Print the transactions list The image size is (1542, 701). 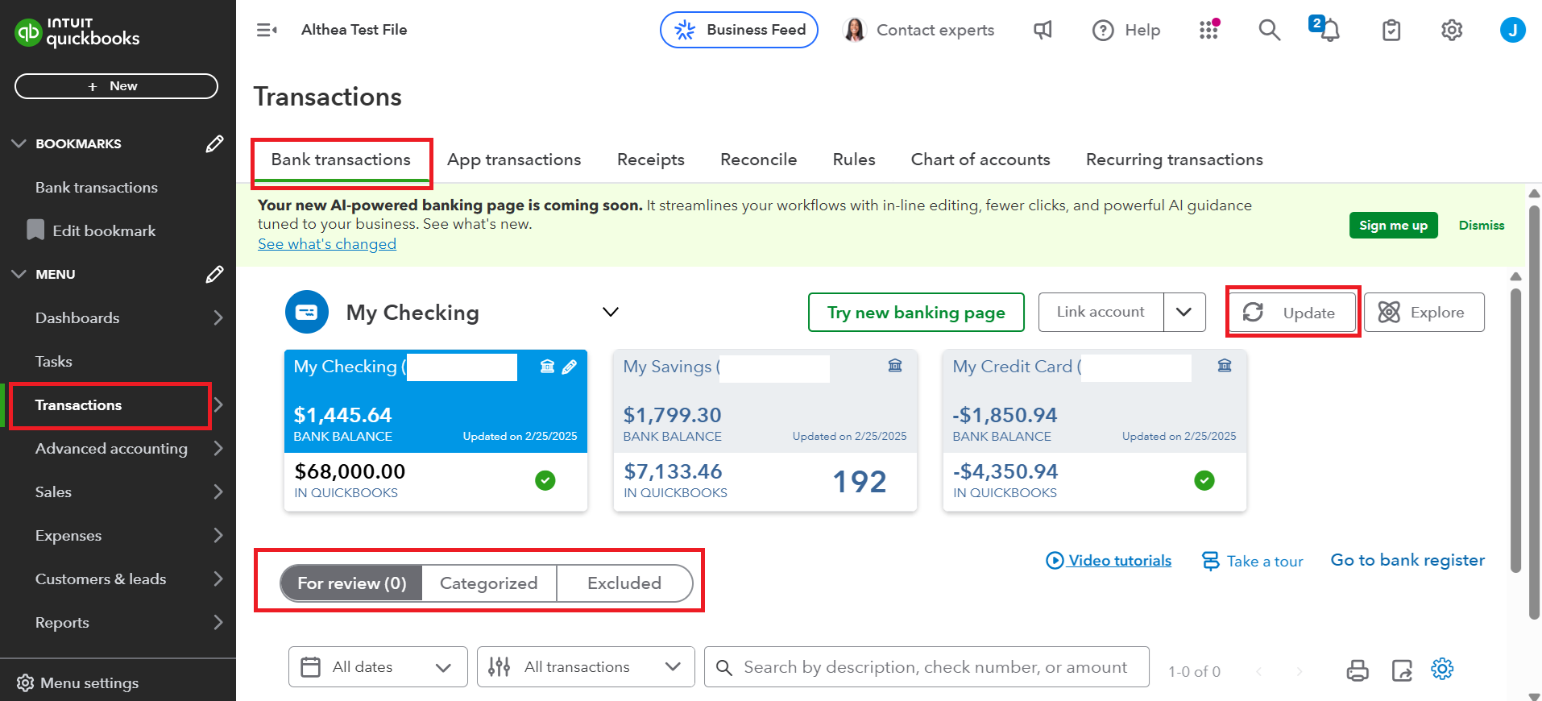(1358, 670)
